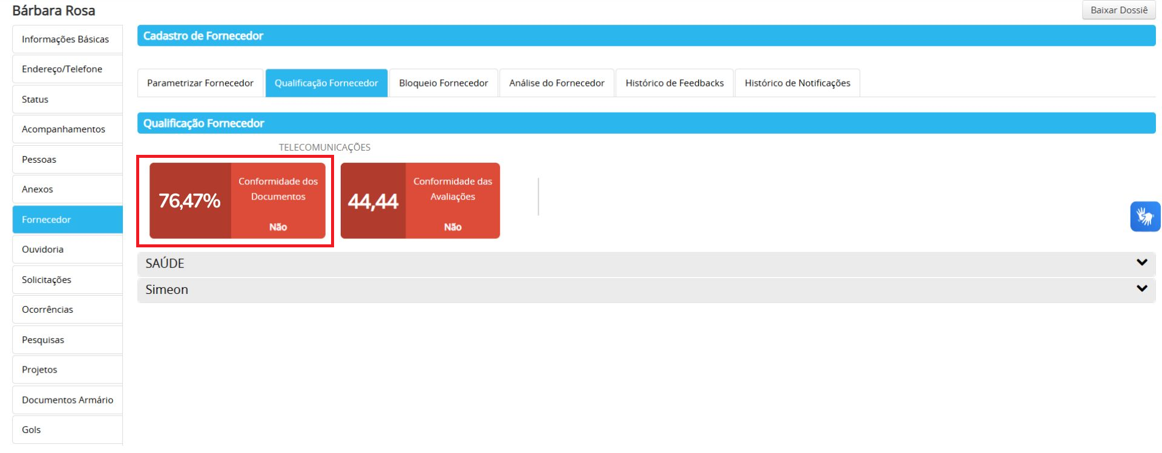The width and height of the screenshot is (1162, 453).
Task: Click the SAÚDE accordion header label
Action: 165,263
